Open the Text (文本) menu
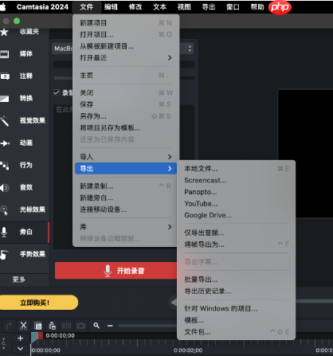 (x=160, y=7)
